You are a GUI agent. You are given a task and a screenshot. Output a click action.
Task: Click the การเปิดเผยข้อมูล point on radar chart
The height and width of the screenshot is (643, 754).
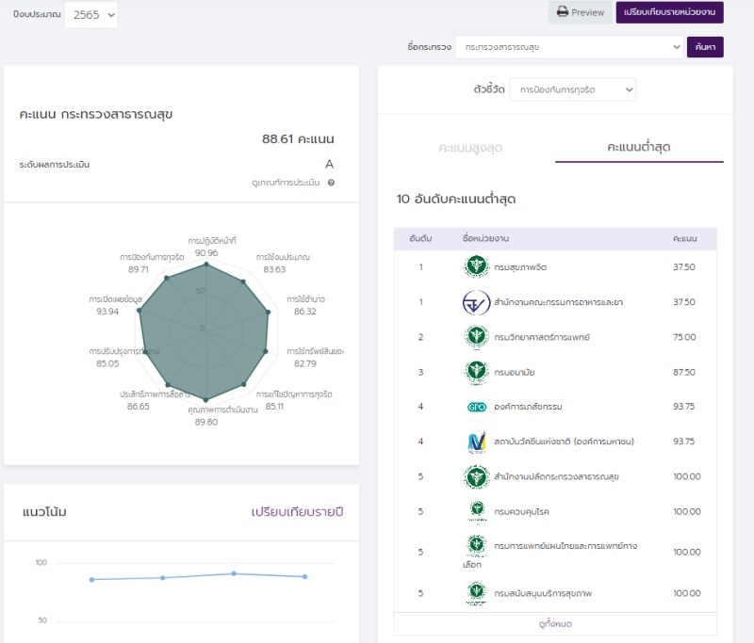140,312
